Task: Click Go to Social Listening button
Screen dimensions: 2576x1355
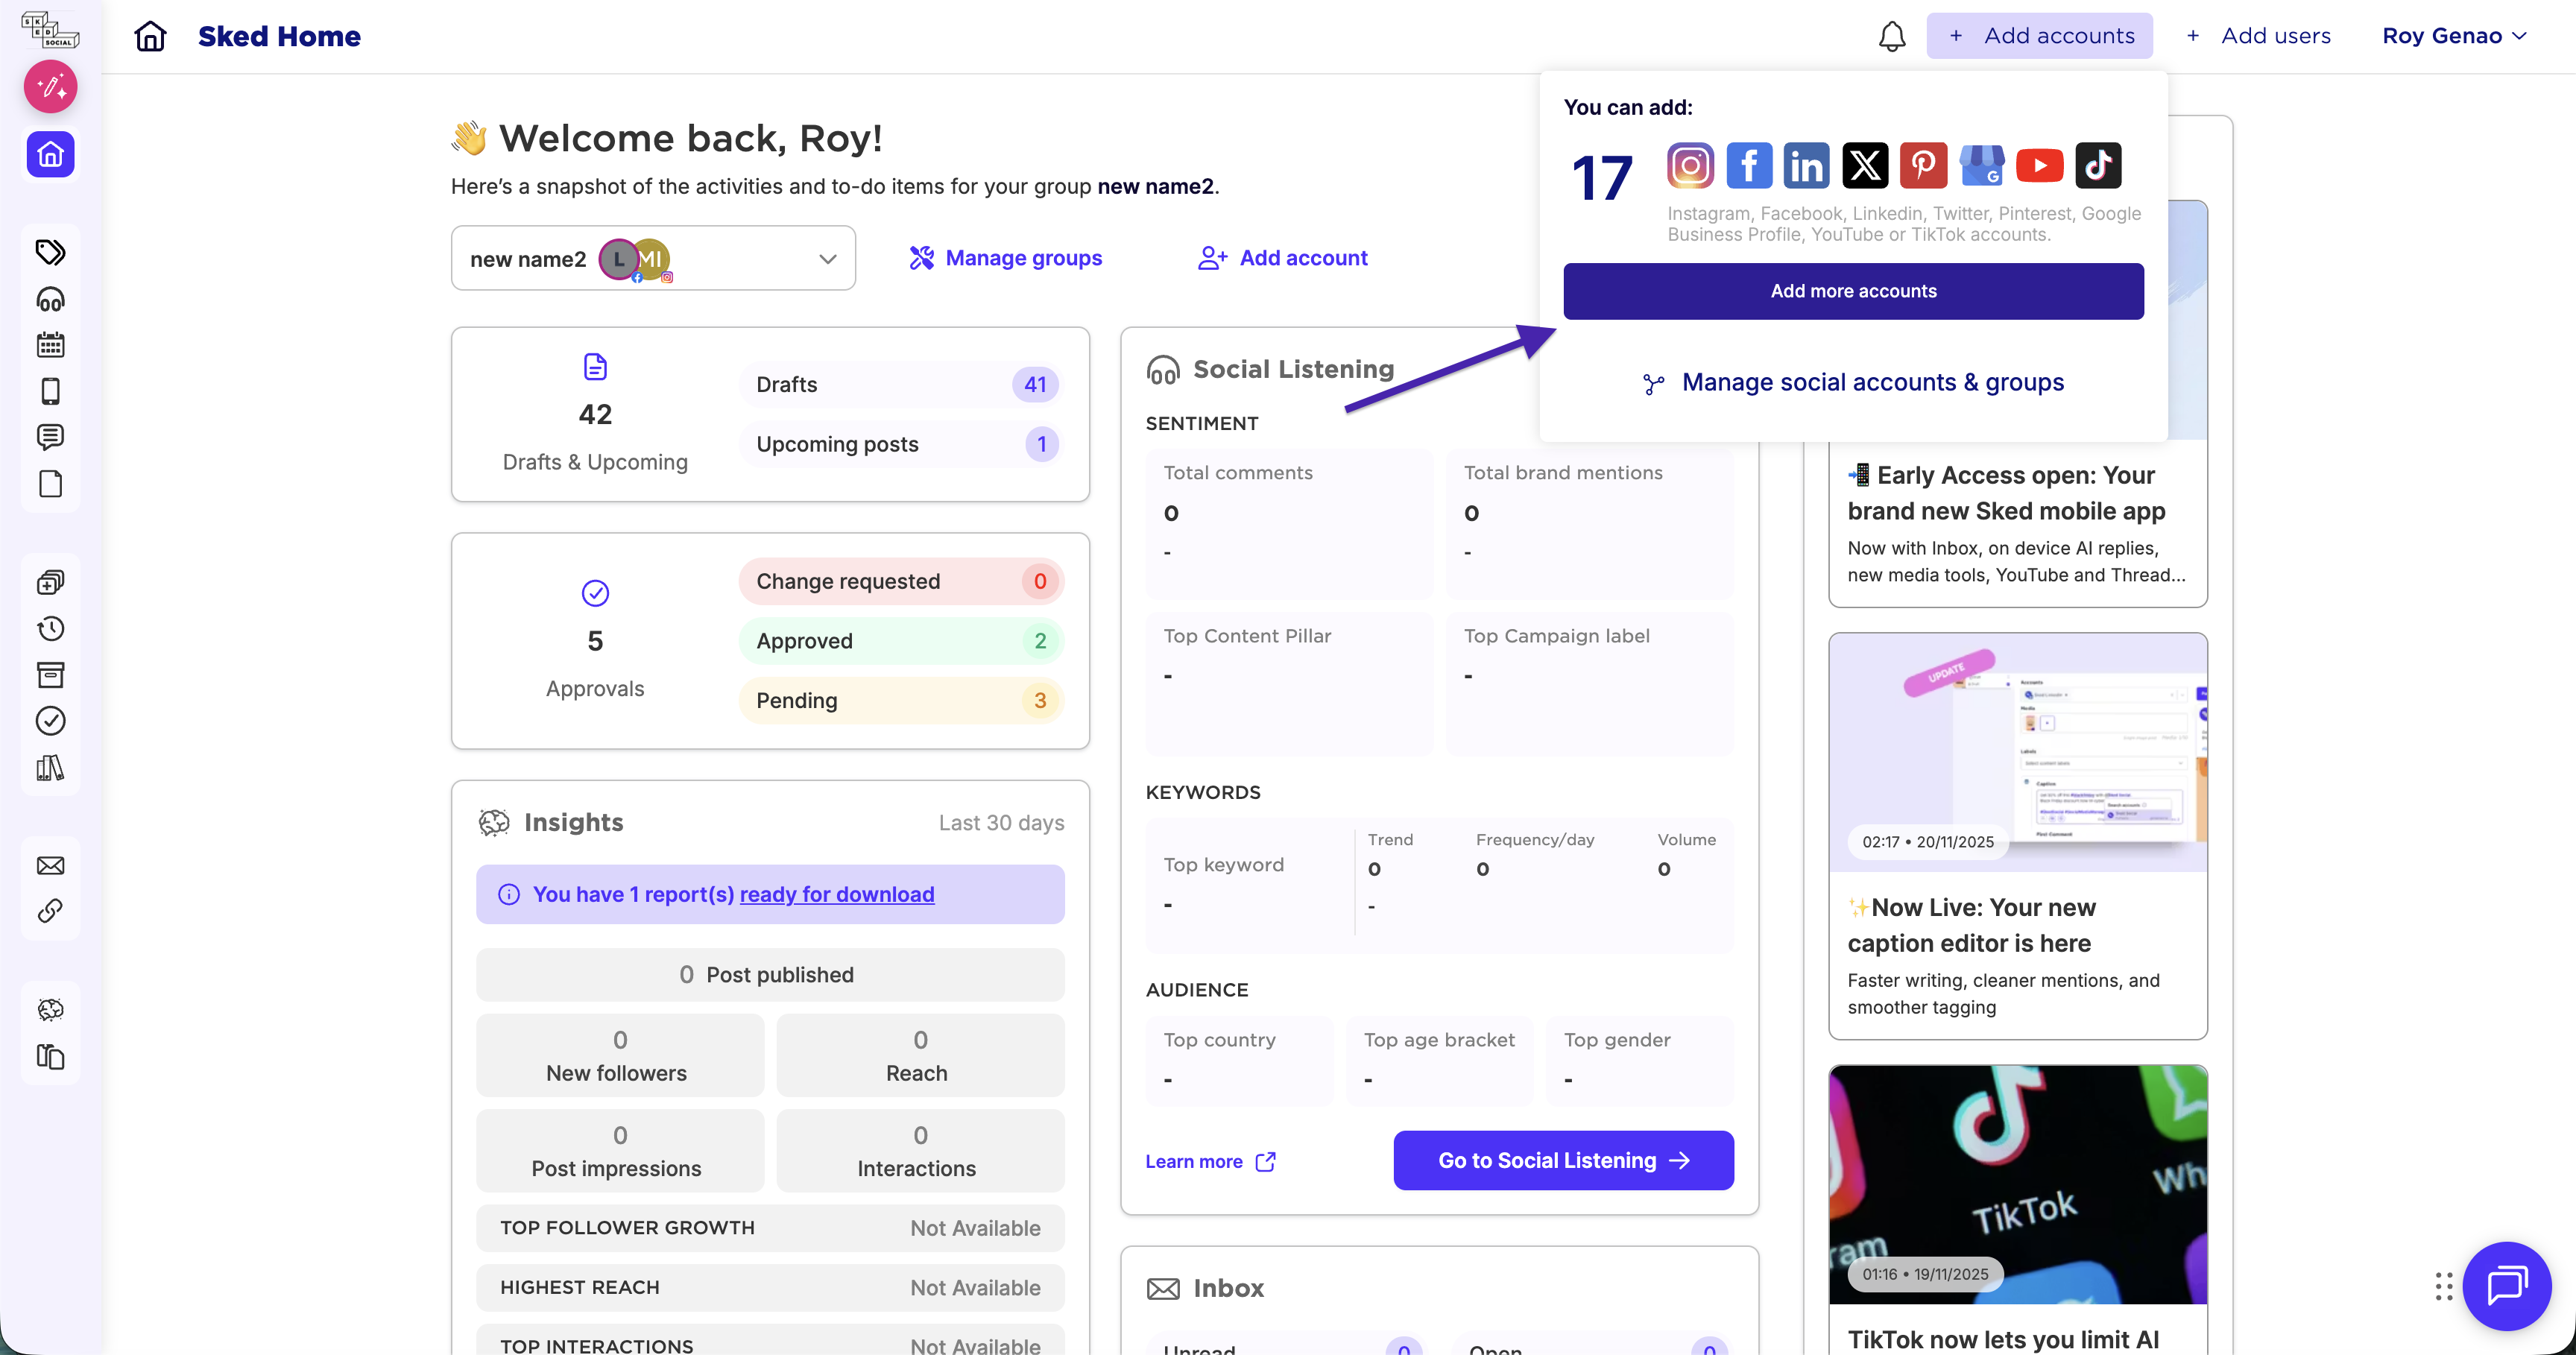Action: [1562, 1160]
